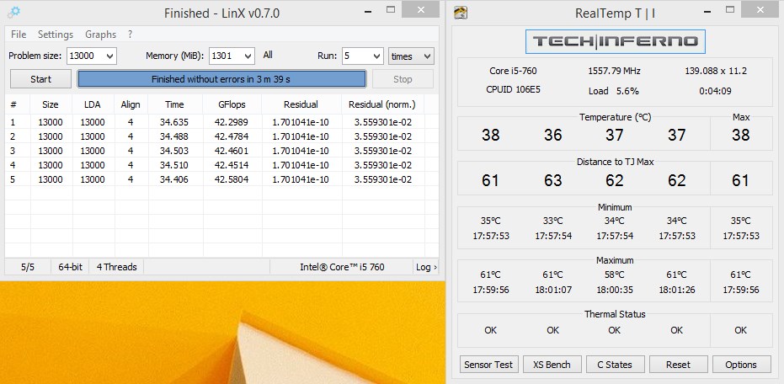Open the 'times' unit dropdown
784x384 pixels.
coord(411,56)
